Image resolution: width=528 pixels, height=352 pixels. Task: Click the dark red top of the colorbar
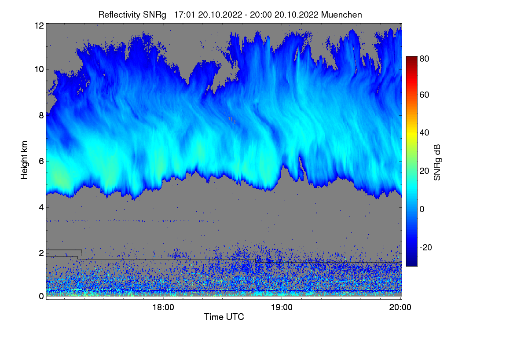411,59
